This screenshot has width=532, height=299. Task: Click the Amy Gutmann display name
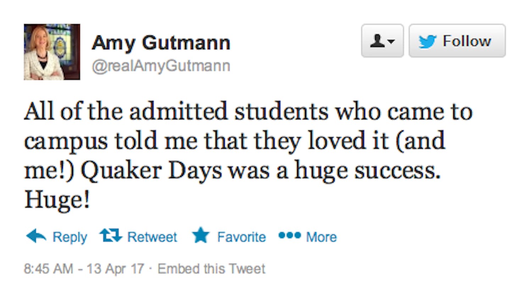[161, 43]
